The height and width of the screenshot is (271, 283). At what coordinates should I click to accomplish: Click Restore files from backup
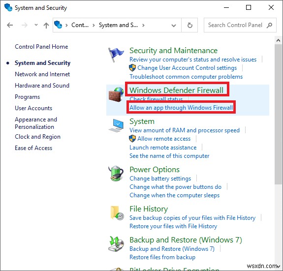point(162,257)
